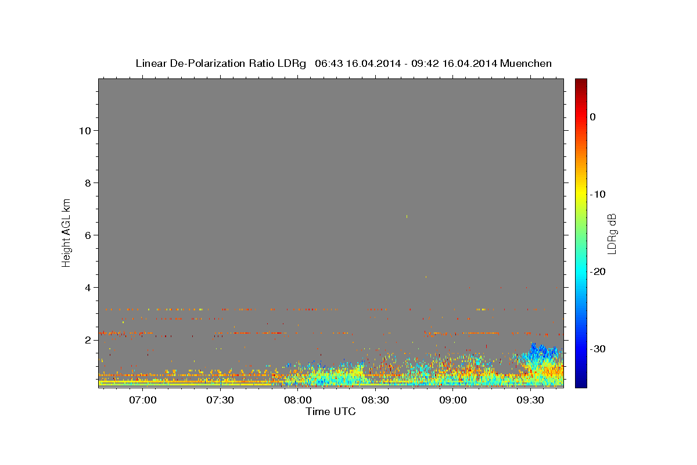697x465 pixels.
Task: Click the isolated yellow pixel near 7 km
Action: 407,217
